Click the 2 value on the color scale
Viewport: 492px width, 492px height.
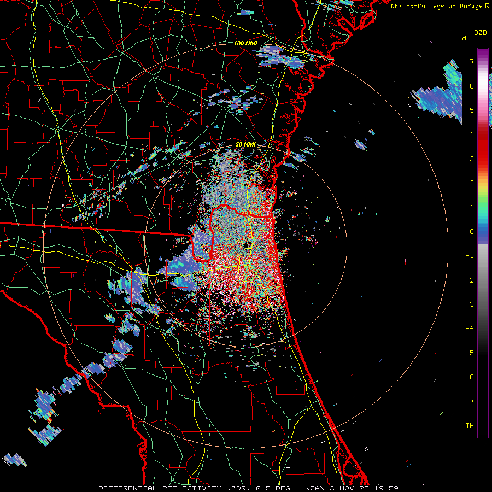[472, 183]
